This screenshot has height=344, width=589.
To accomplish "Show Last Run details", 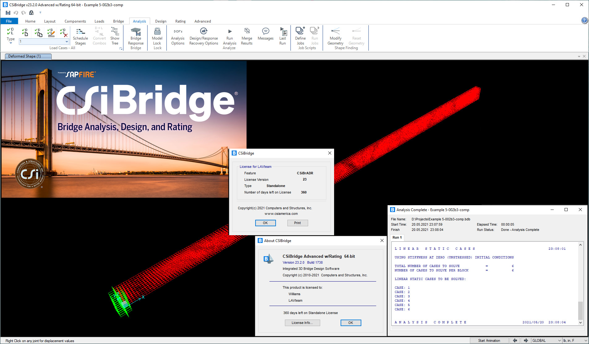I will [x=283, y=36].
